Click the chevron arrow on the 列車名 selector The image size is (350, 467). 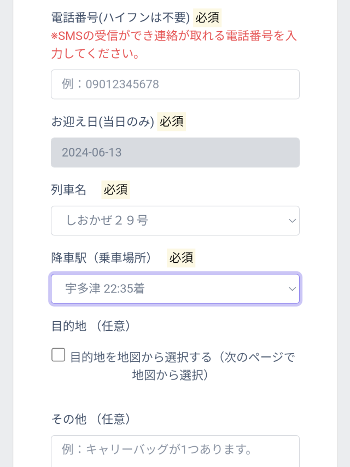coord(291,221)
